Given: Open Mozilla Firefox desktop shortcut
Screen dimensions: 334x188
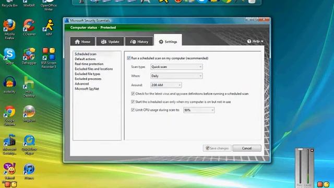Looking at the screenshot, I should (x=9, y=29).
